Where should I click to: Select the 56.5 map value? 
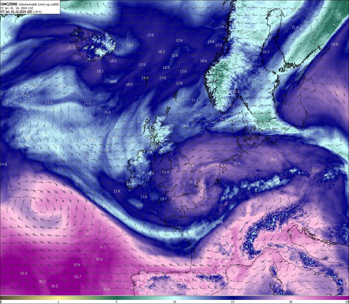point(55,286)
